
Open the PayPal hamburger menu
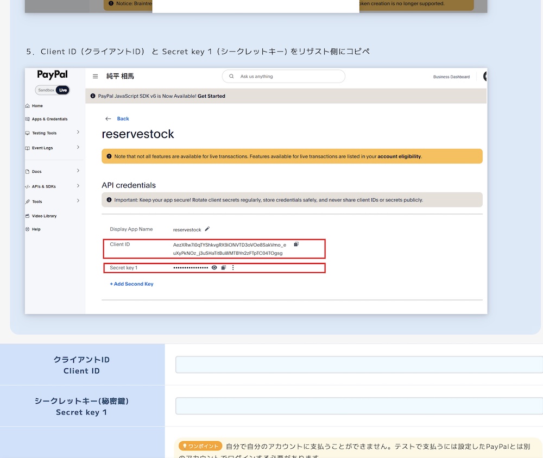click(x=95, y=77)
